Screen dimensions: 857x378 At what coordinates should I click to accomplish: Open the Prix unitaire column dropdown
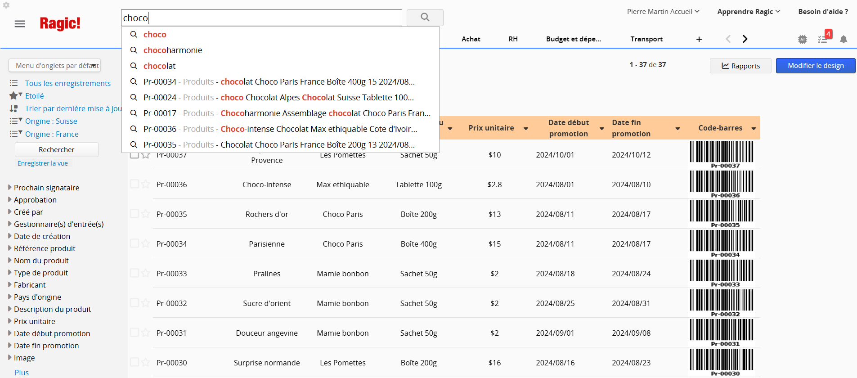[525, 129]
